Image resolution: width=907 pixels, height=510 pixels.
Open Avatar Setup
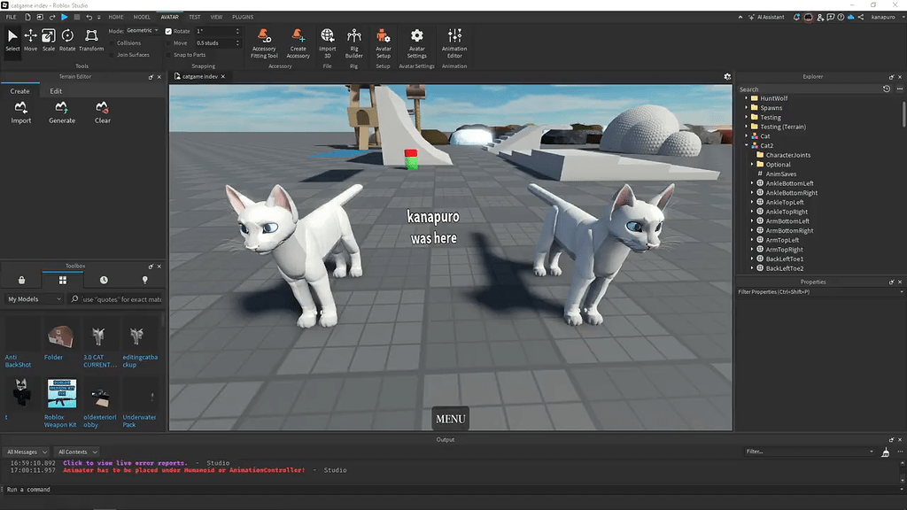pyautogui.click(x=383, y=42)
